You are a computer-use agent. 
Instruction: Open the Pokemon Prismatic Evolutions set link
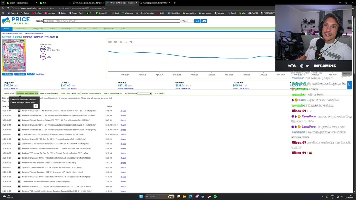coord(38,37)
